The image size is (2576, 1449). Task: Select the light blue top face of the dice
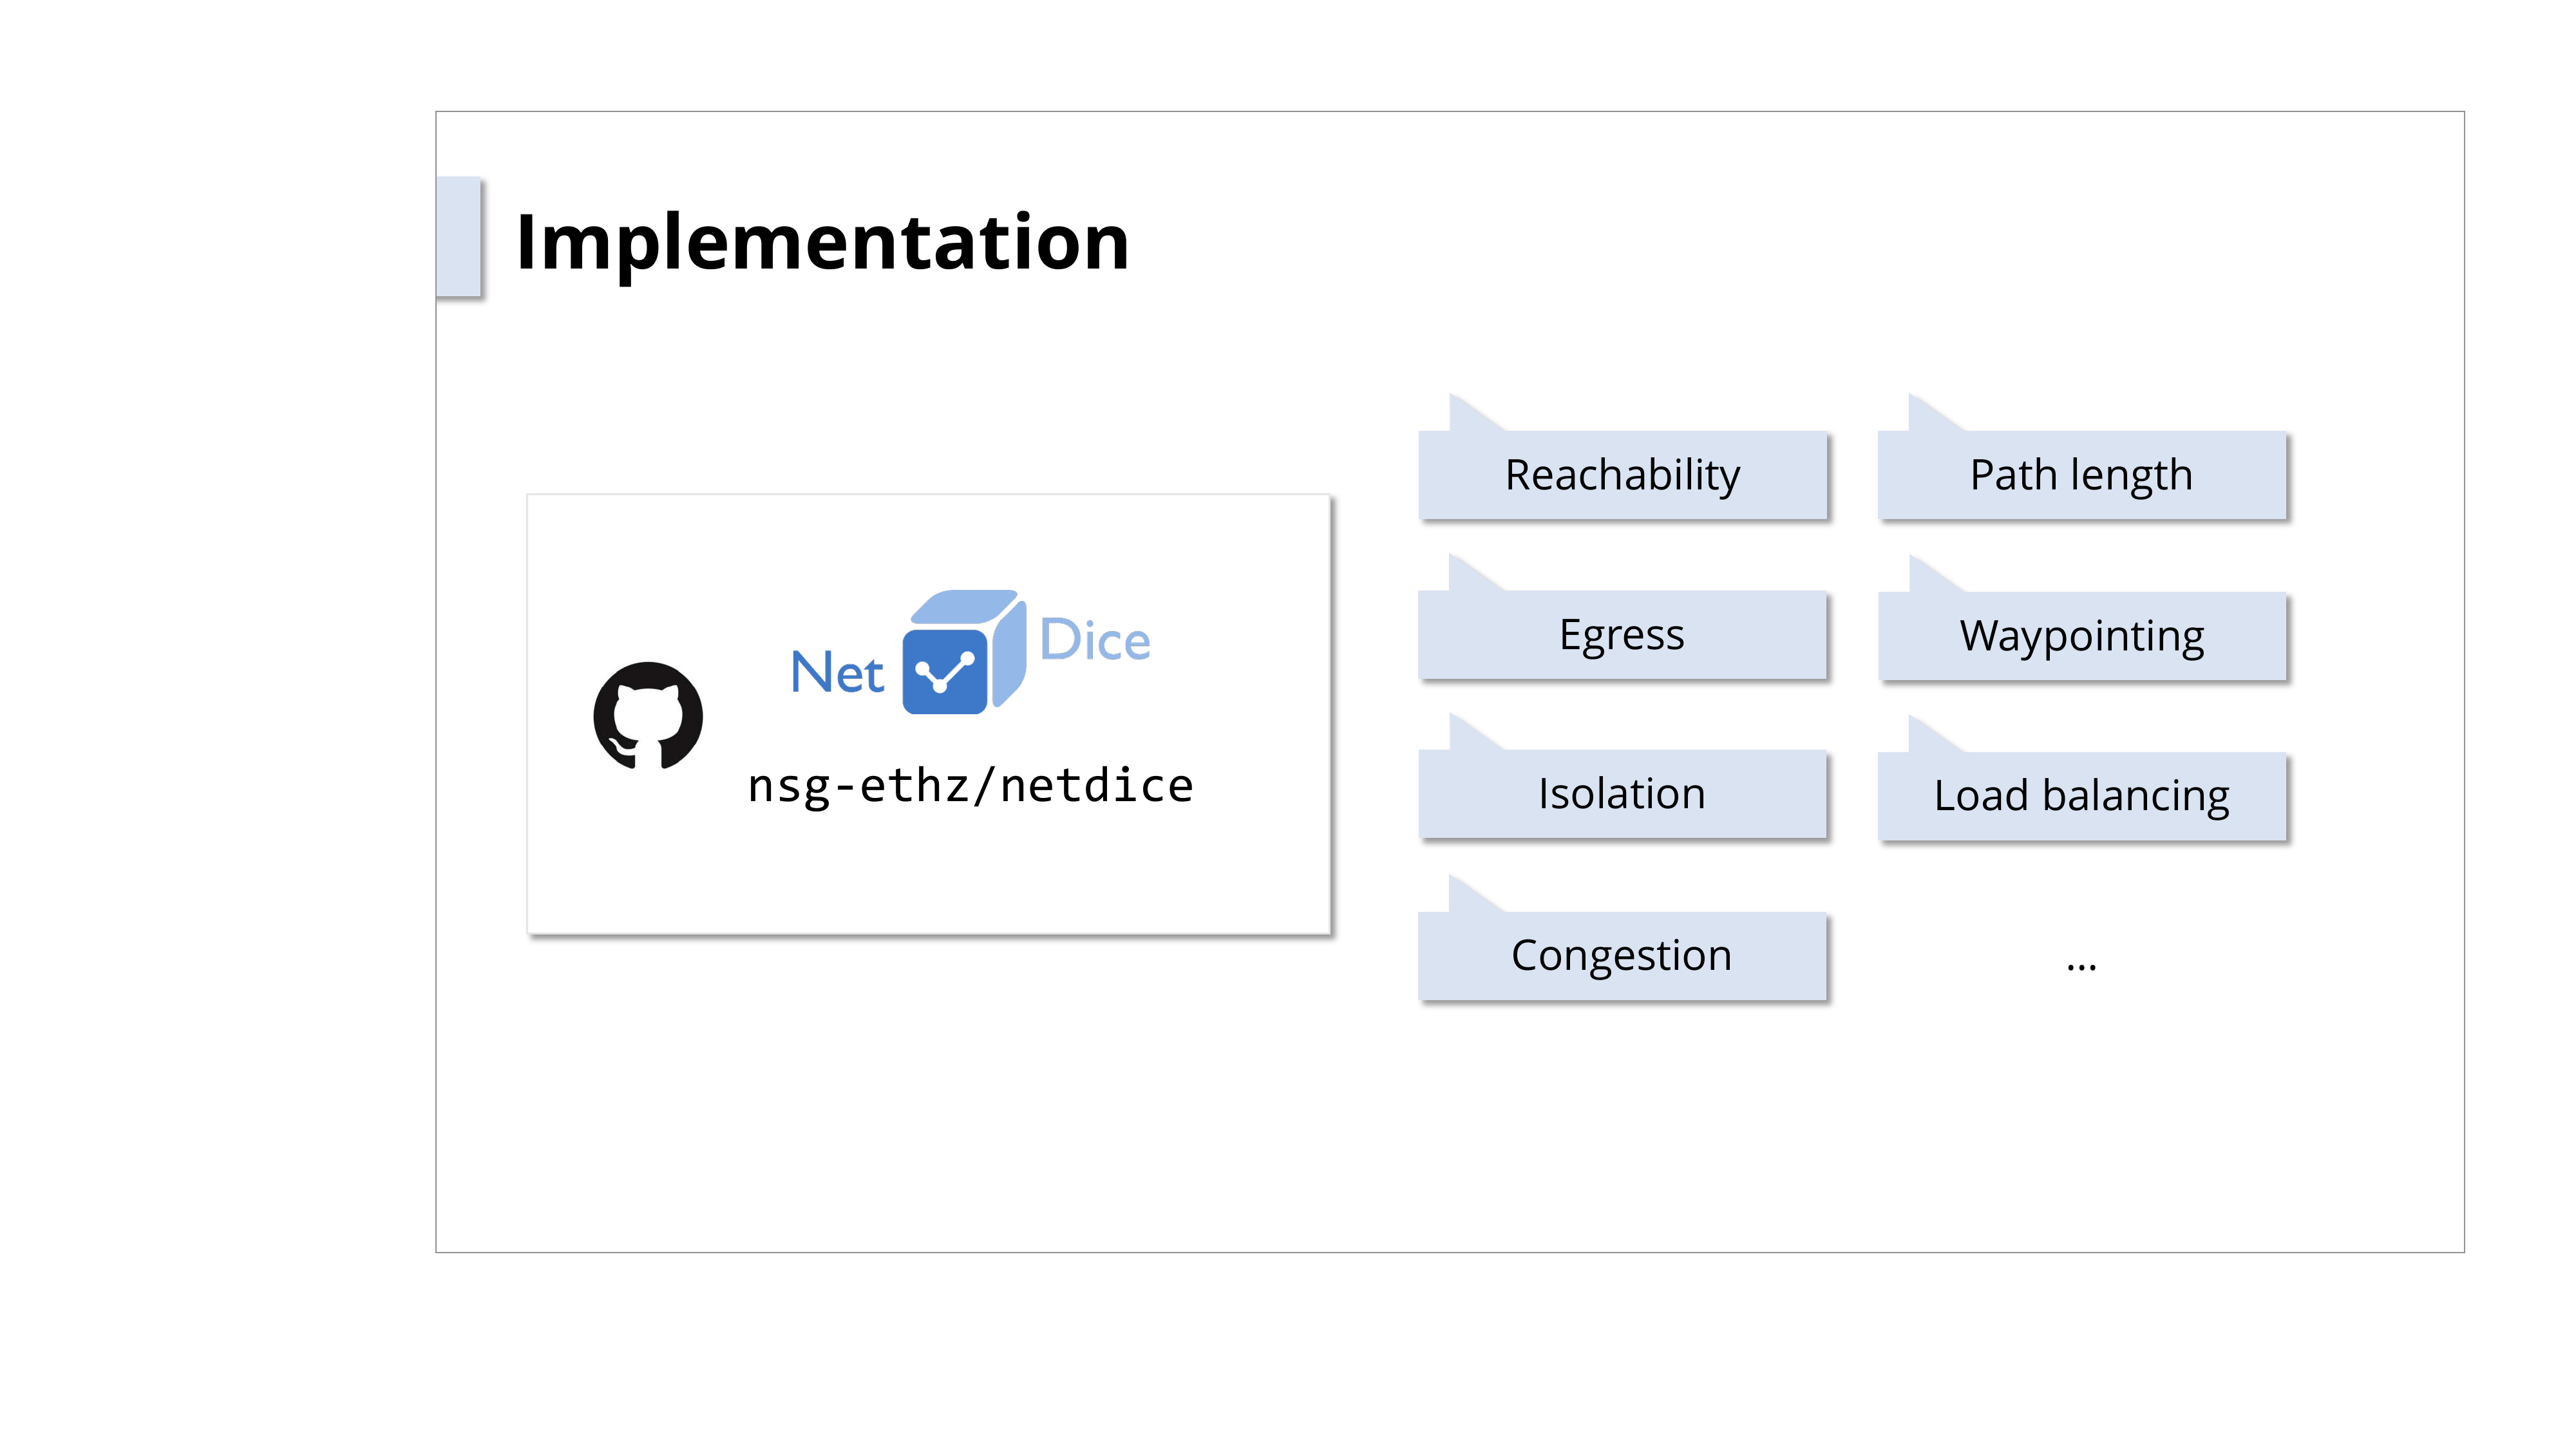pos(963,606)
